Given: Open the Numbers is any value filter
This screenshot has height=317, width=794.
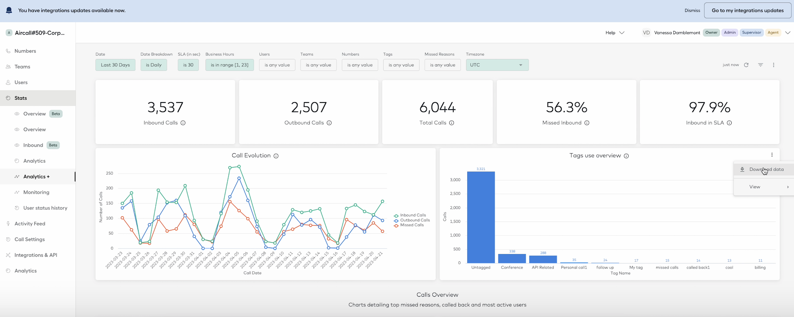Looking at the screenshot, I should point(360,65).
